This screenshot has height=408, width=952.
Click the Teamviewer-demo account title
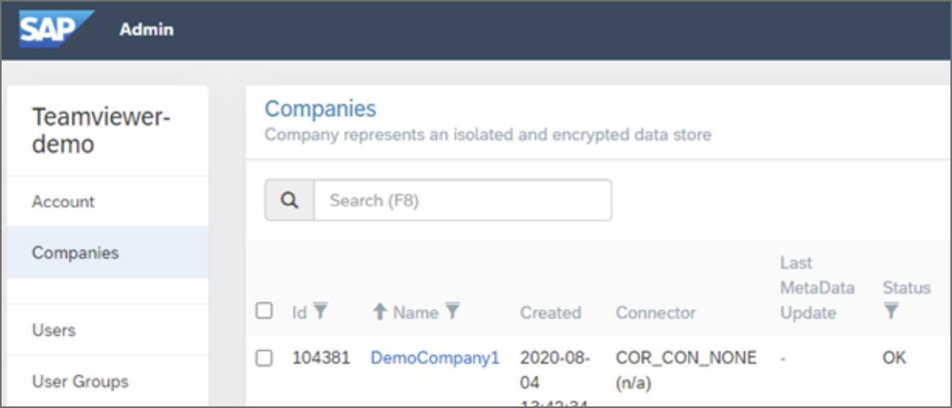point(101,130)
